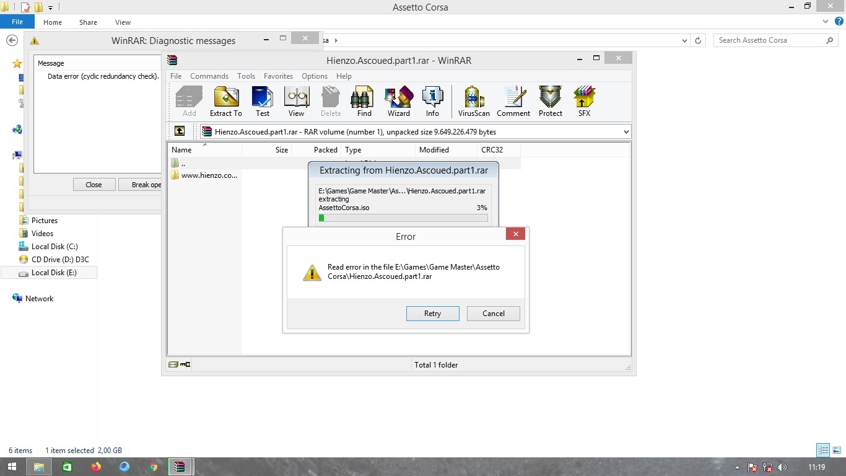The image size is (846, 476).
Task: Click Cancel in the Error dialog
Action: tap(494, 314)
